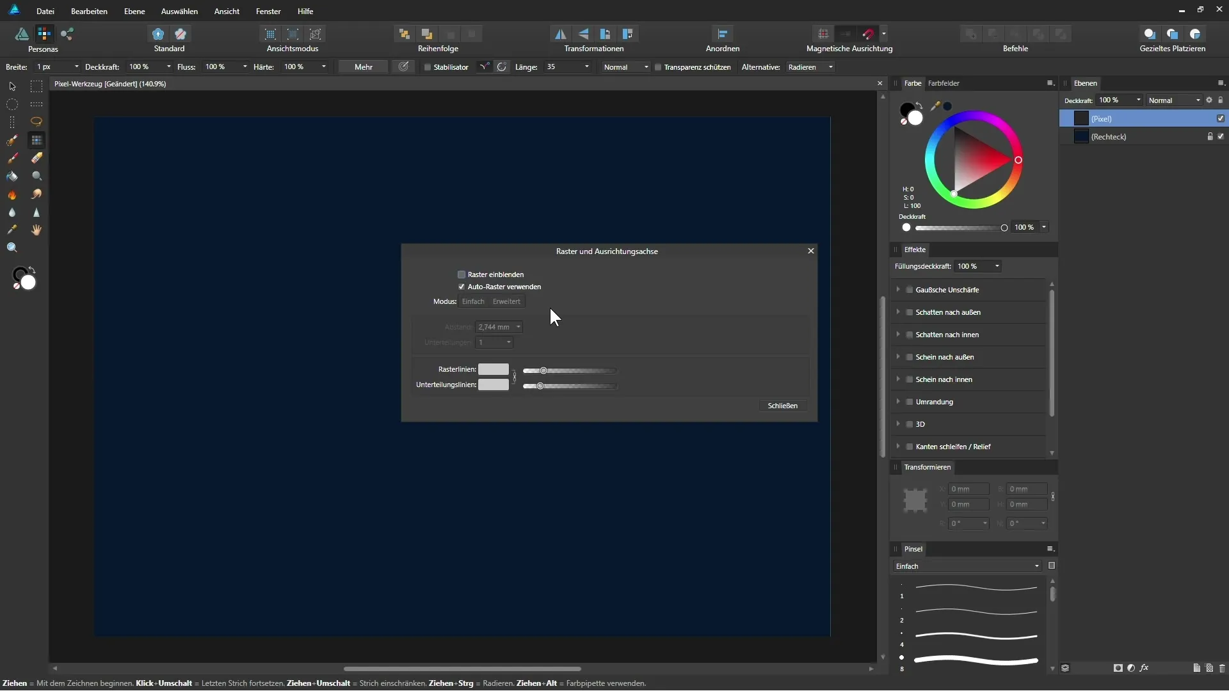Select the rectangular marquee selection tool
The width and height of the screenshot is (1229, 691).
point(36,86)
